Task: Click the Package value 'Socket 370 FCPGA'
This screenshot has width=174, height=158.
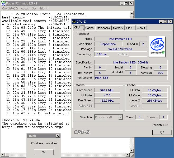Action: click(120, 49)
